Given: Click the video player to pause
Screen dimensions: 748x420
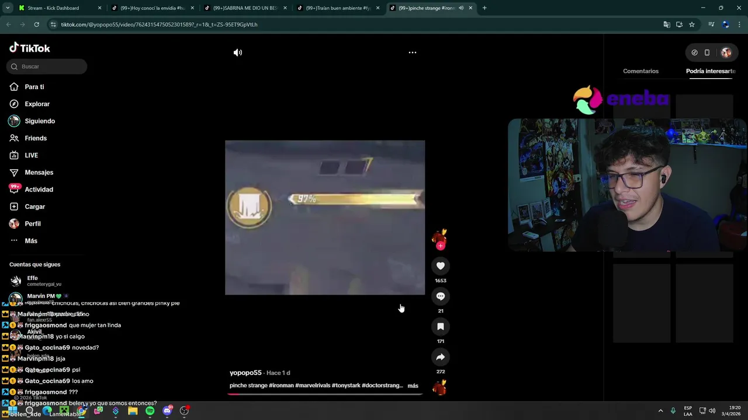Looking at the screenshot, I should point(325,218).
